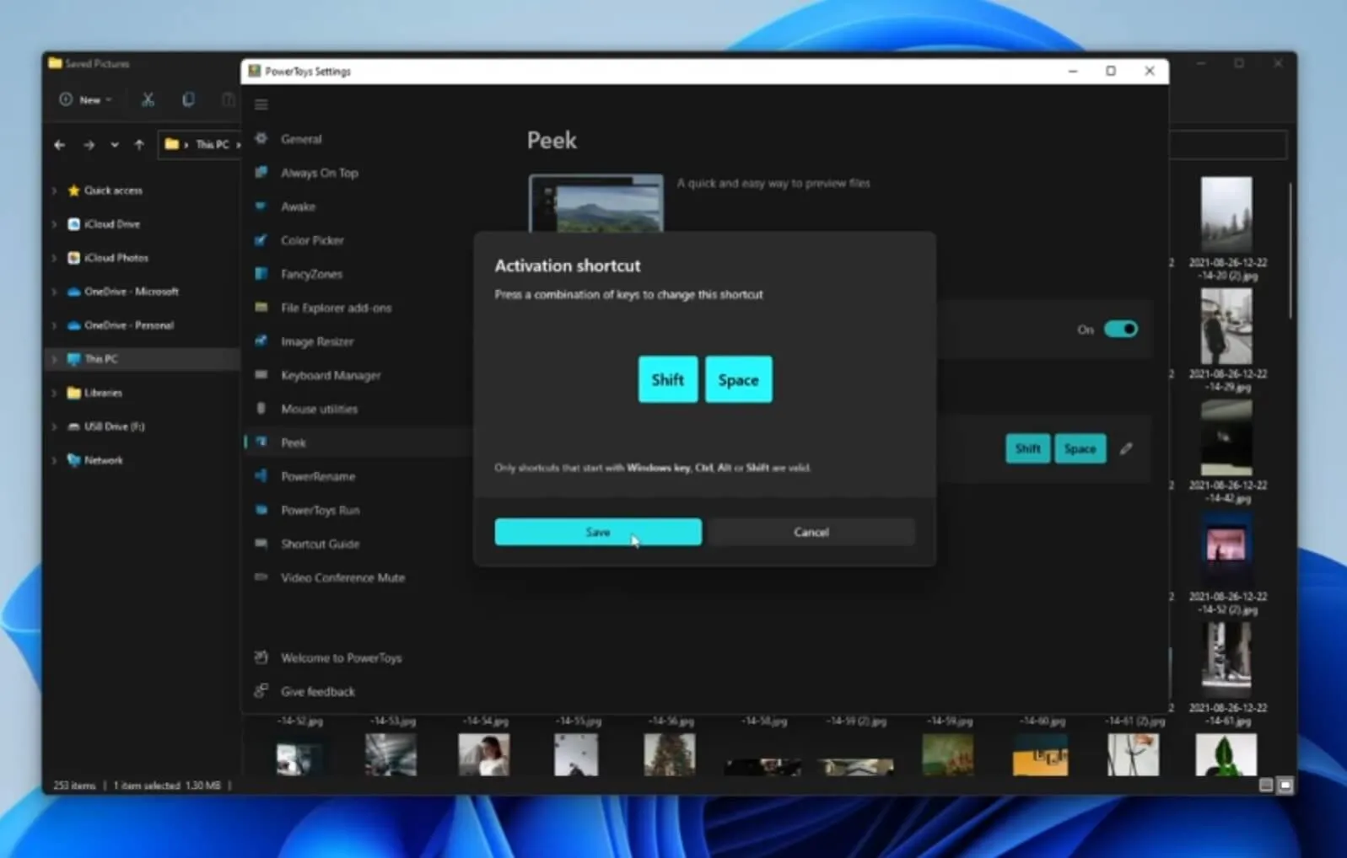Click the General gear icon
This screenshot has height=858, width=1347.
(261, 138)
